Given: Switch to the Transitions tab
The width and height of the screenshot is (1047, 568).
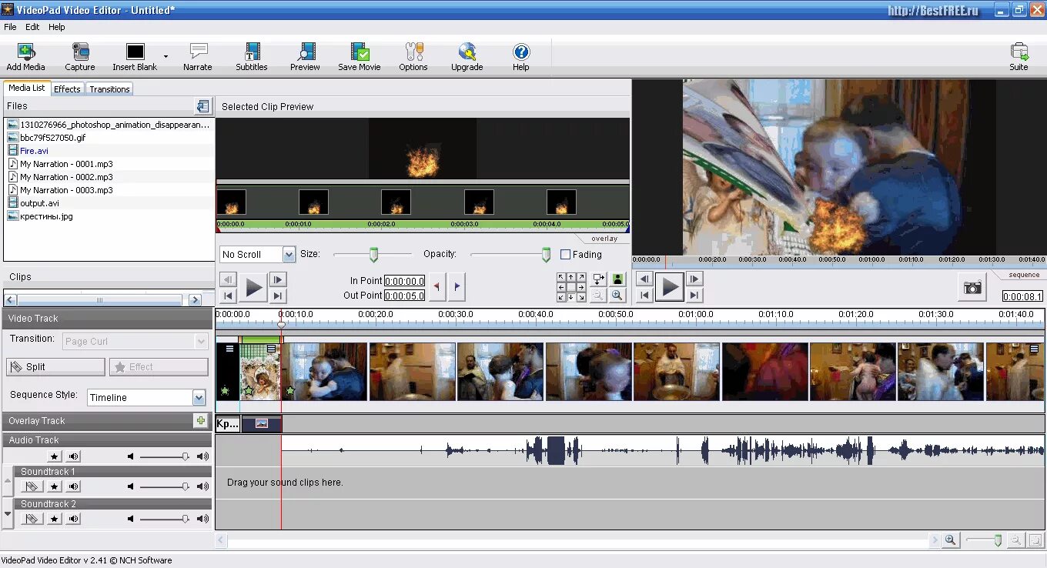Looking at the screenshot, I should [109, 89].
